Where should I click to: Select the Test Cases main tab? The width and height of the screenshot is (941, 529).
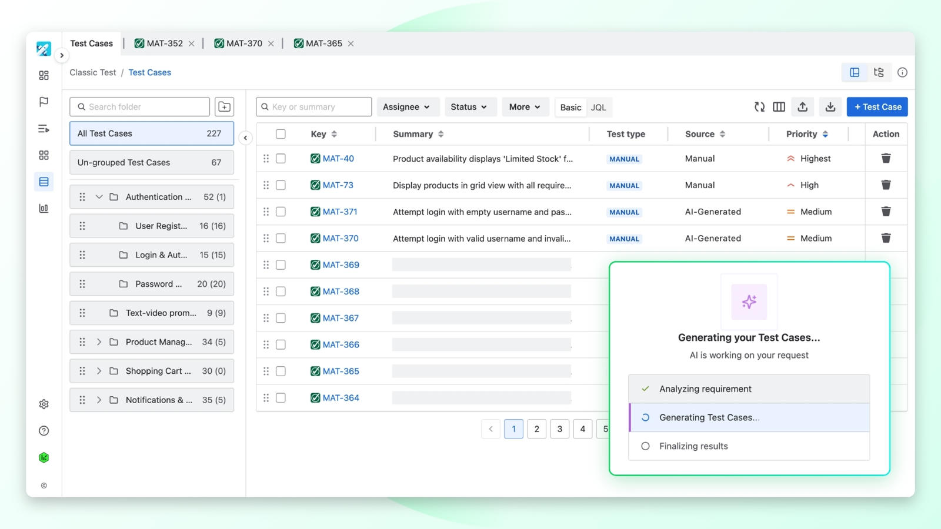91,43
